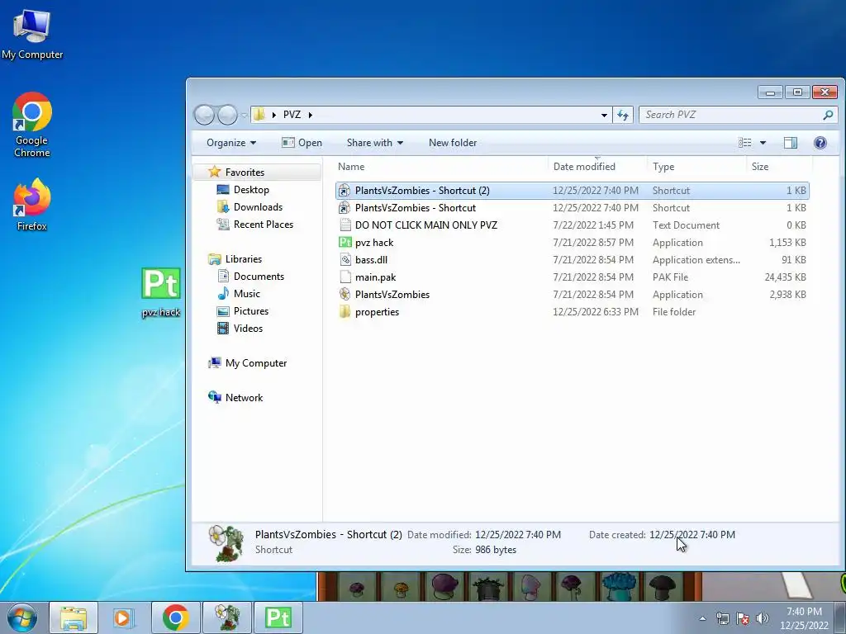Expand the breadcrumb arrow after PVZ
Screen dimensions: 846x634
(311, 114)
